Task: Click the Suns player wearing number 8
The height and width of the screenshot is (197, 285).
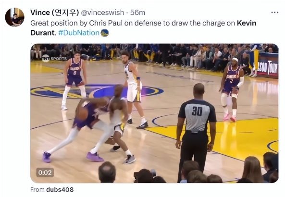Action: pyautogui.click(x=74, y=80)
